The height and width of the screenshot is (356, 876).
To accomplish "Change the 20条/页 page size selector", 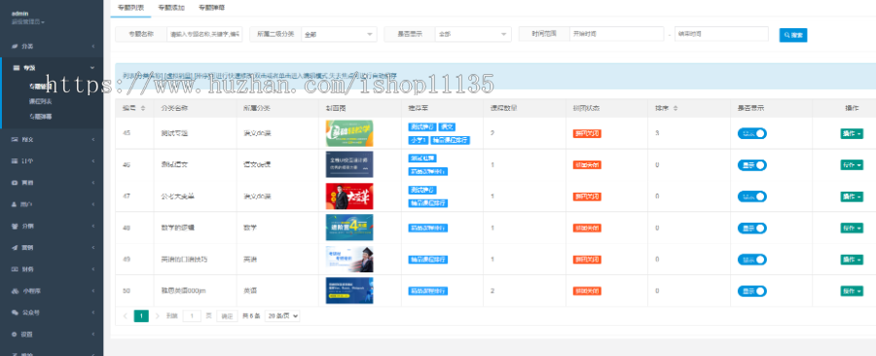I will pos(282,316).
